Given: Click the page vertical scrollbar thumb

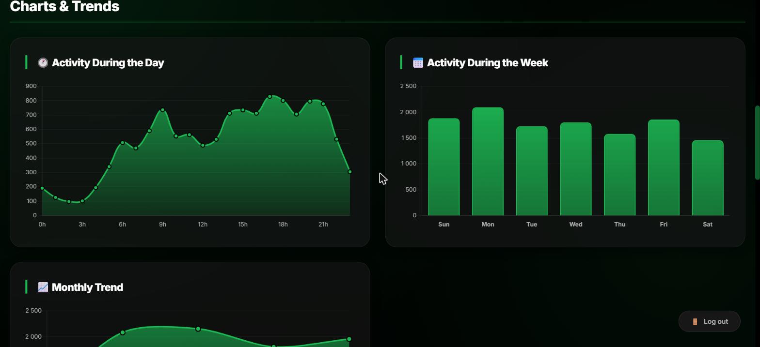Looking at the screenshot, I should [x=757, y=143].
